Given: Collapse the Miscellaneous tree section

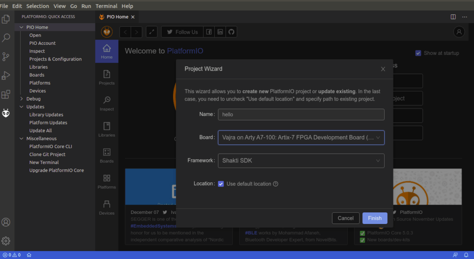Looking at the screenshot, I should coord(21,139).
